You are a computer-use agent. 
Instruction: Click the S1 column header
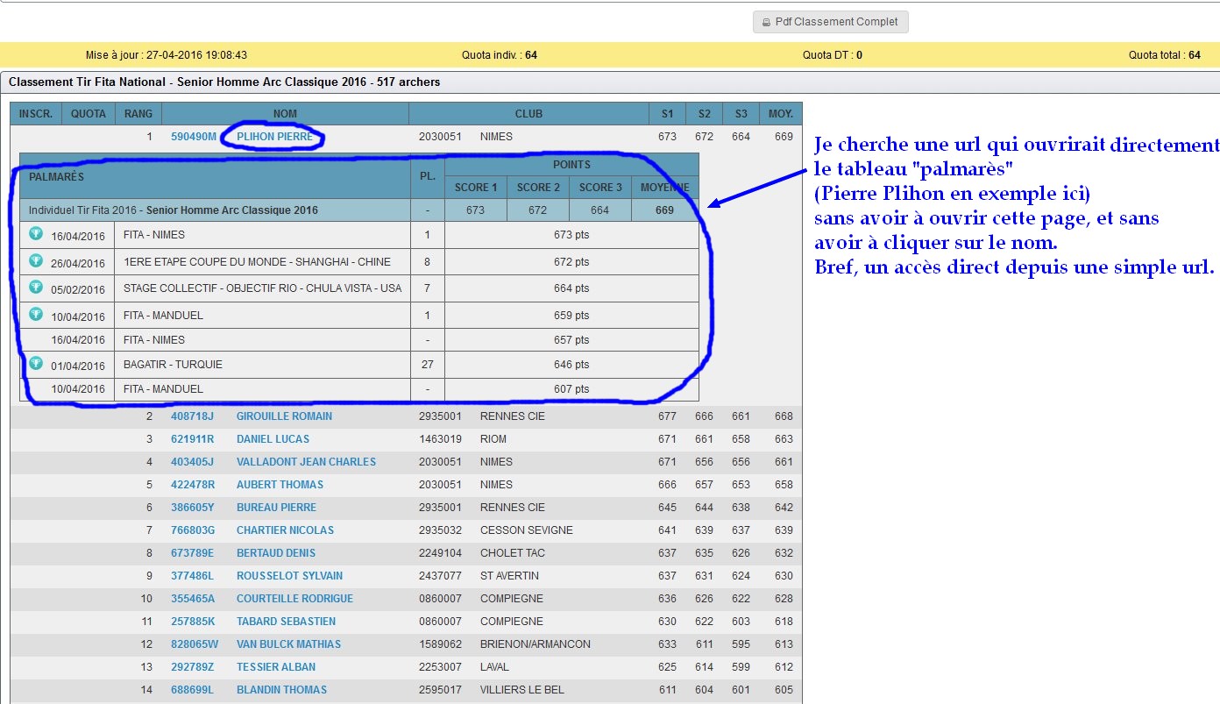click(x=668, y=114)
